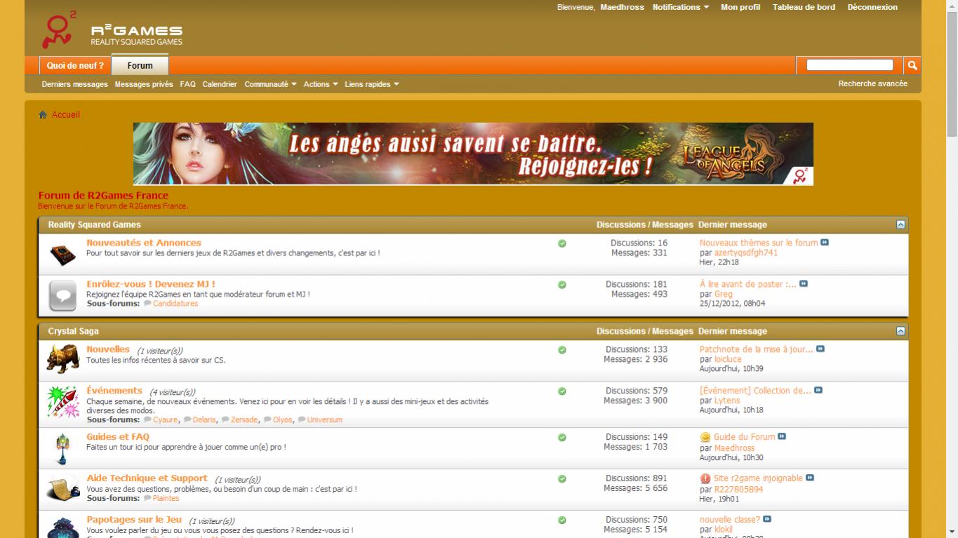This screenshot has width=958, height=538.
Task: Open the Liens rapides dropdown
Action: pos(371,84)
